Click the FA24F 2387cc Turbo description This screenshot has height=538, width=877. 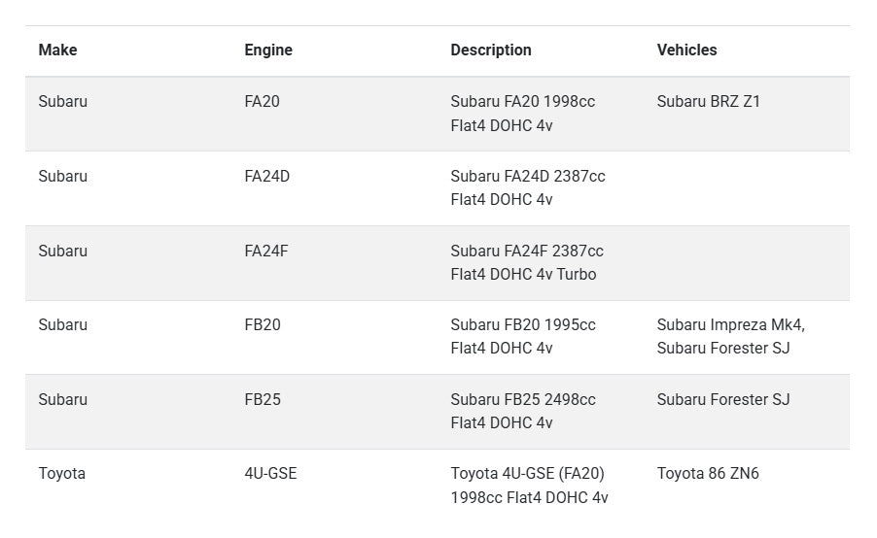[x=526, y=262]
